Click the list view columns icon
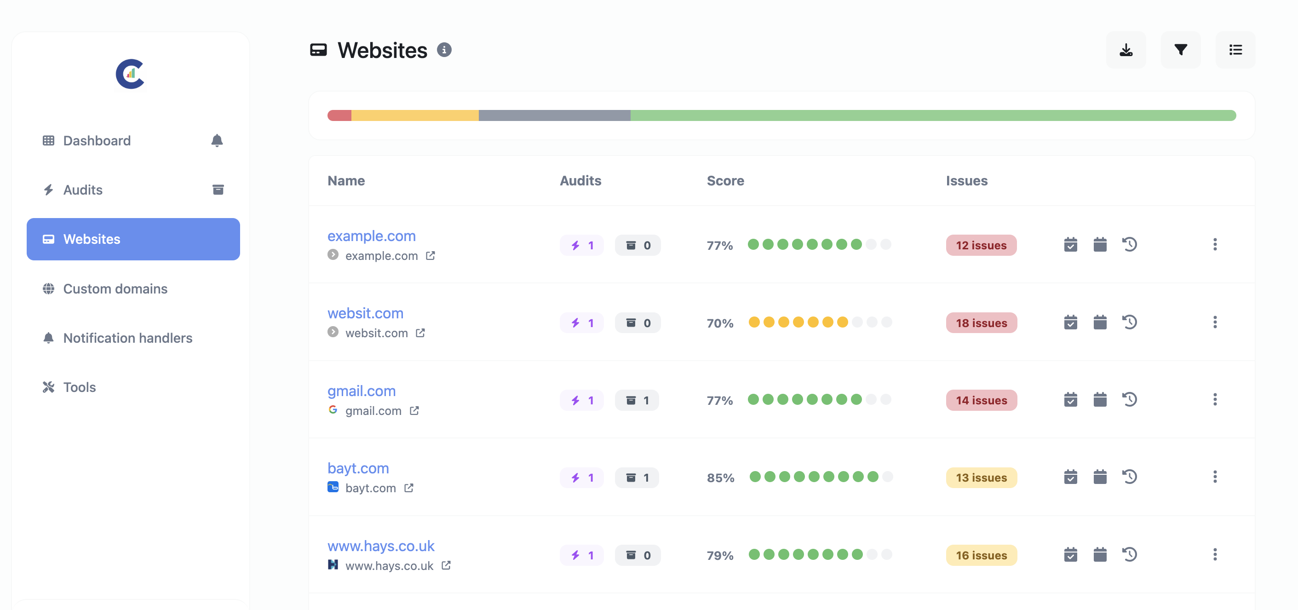 [1235, 50]
